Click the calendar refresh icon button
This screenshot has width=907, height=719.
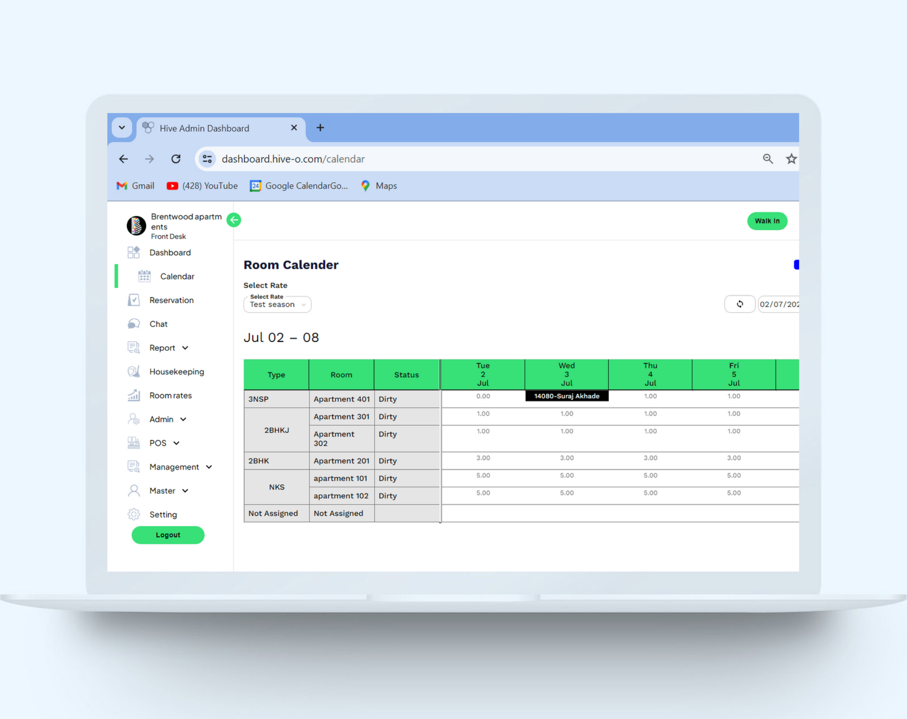740,304
